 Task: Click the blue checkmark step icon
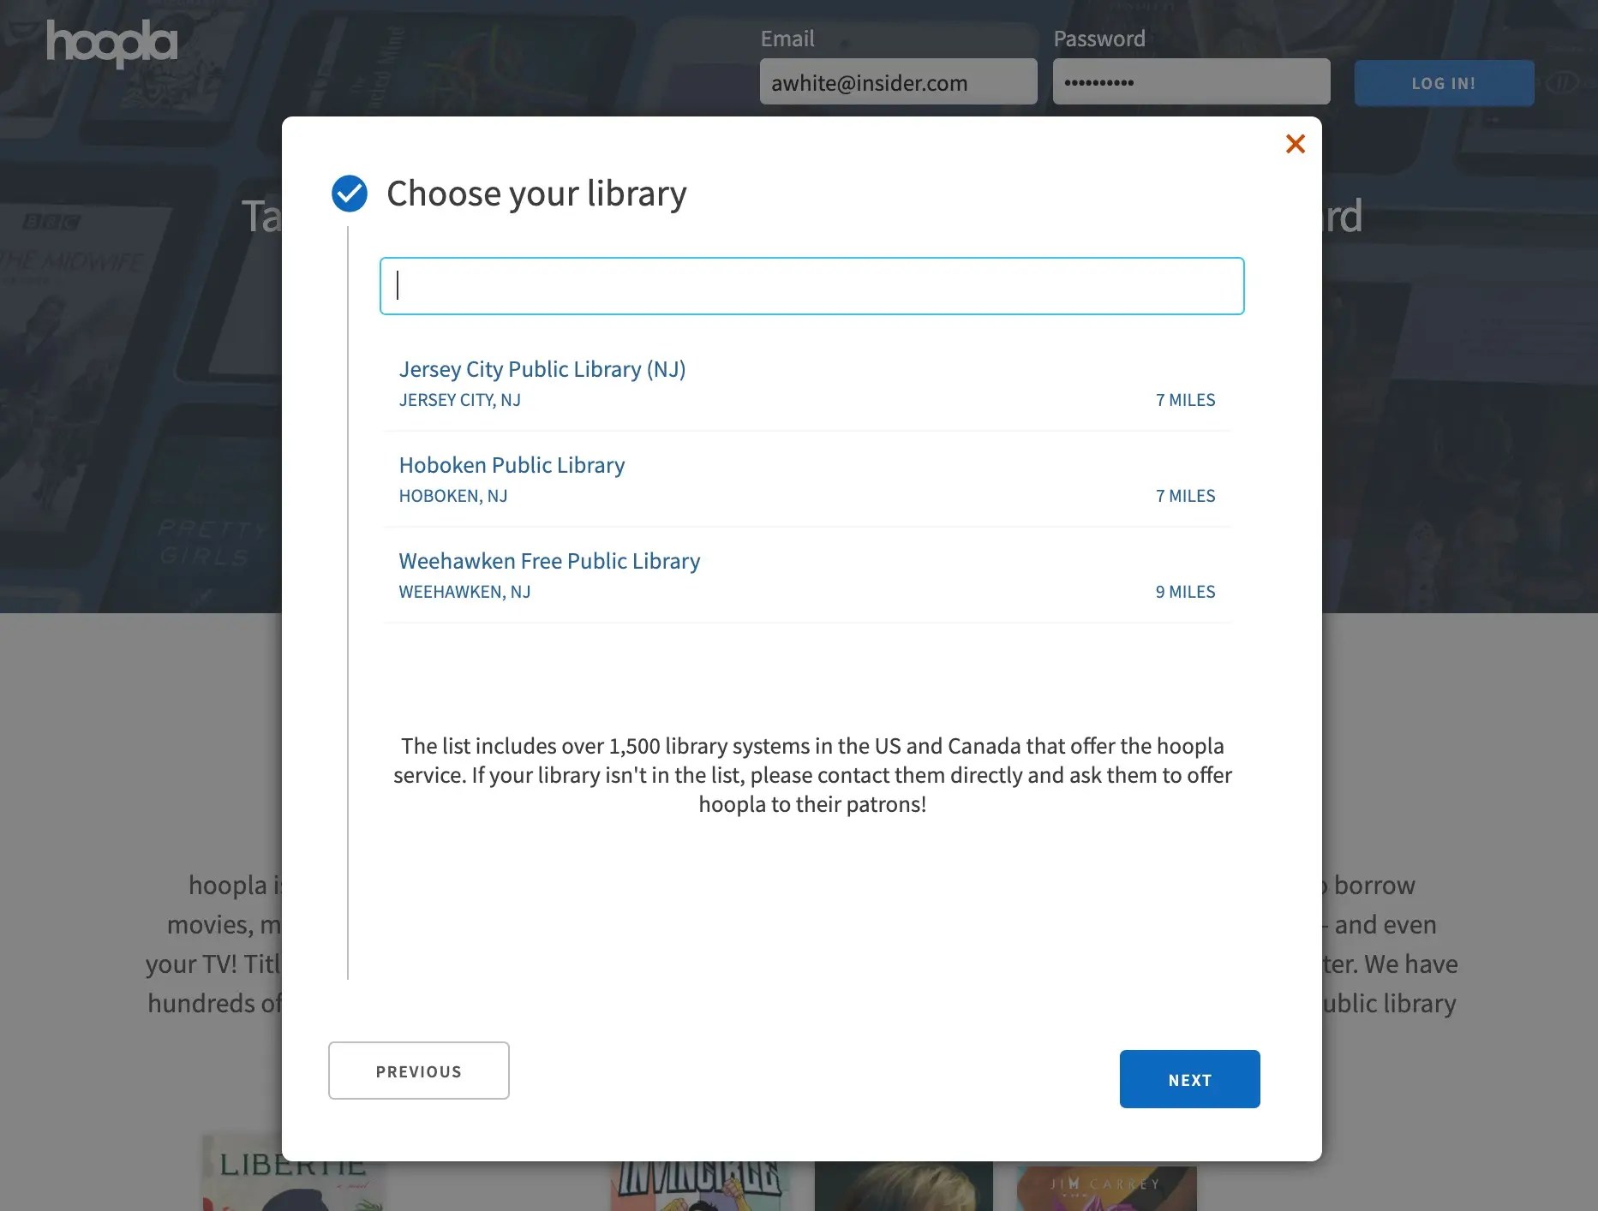coord(350,194)
